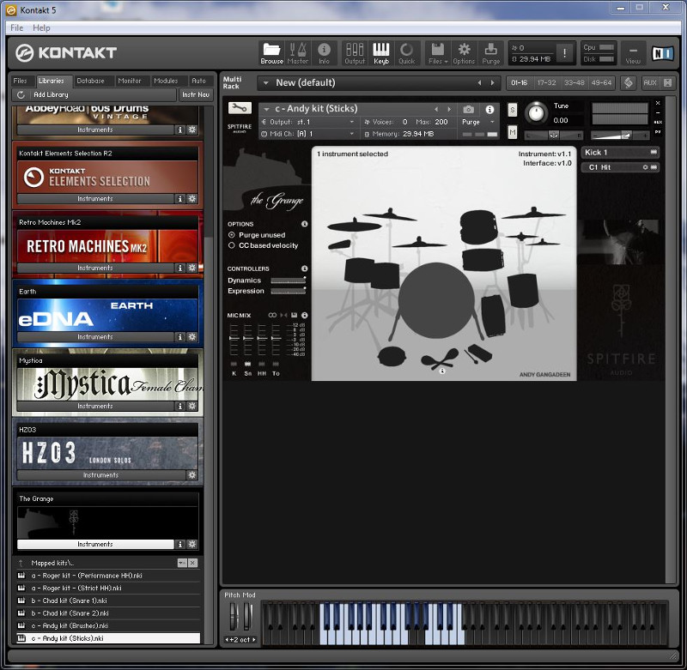Screen dimensions: 687x670
Task: Click the Mic Mix link chain icon
Action: click(272, 315)
